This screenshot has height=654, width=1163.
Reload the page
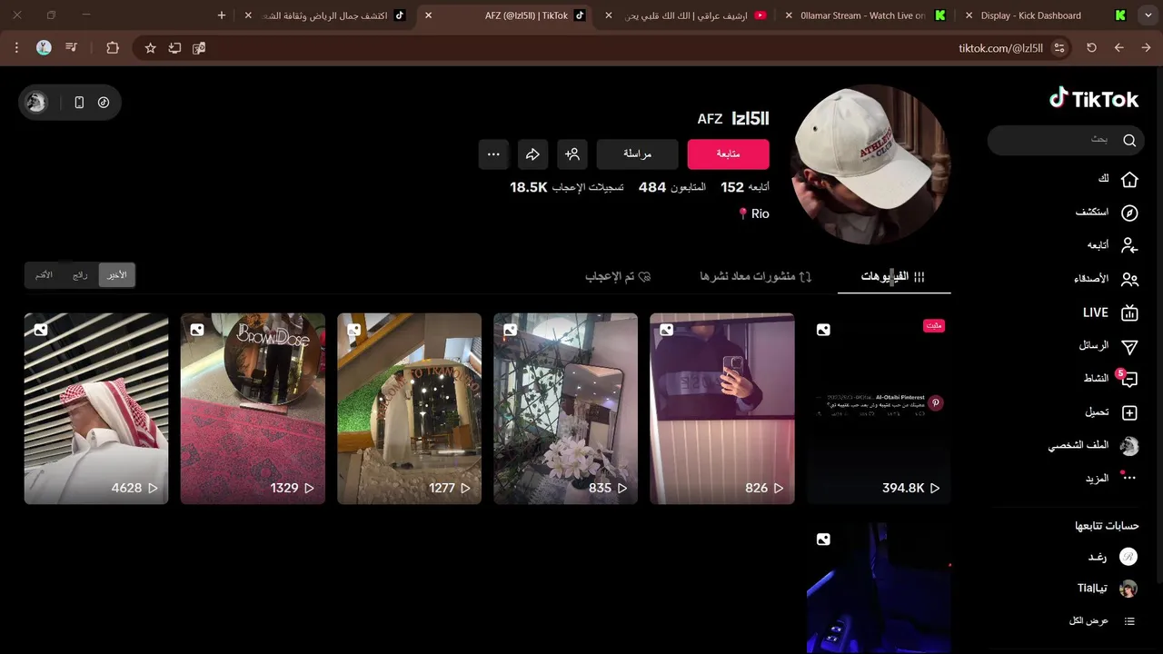(1091, 48)
